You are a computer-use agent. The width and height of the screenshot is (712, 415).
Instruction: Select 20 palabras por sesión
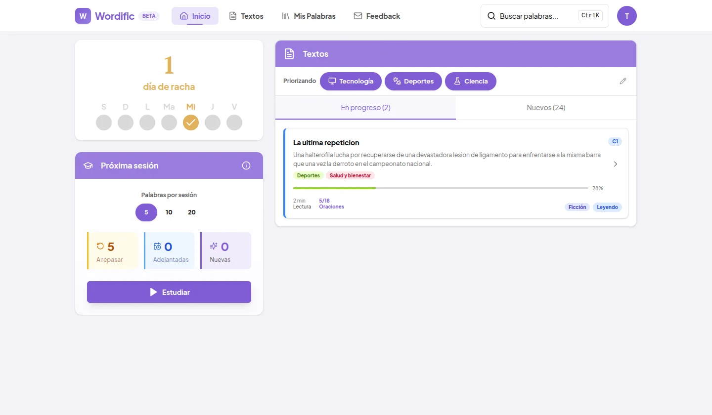191,212
